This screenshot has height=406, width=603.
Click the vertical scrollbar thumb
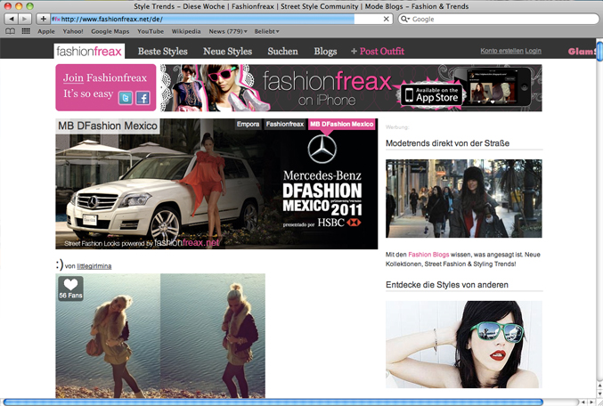pyautogui.click(x=600, y=51)
